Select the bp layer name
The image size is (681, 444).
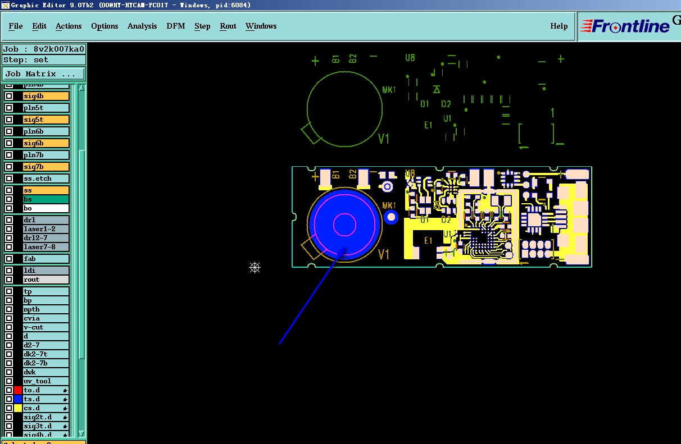46,300
